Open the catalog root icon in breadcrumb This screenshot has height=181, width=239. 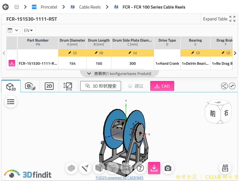tap(17, 7)
